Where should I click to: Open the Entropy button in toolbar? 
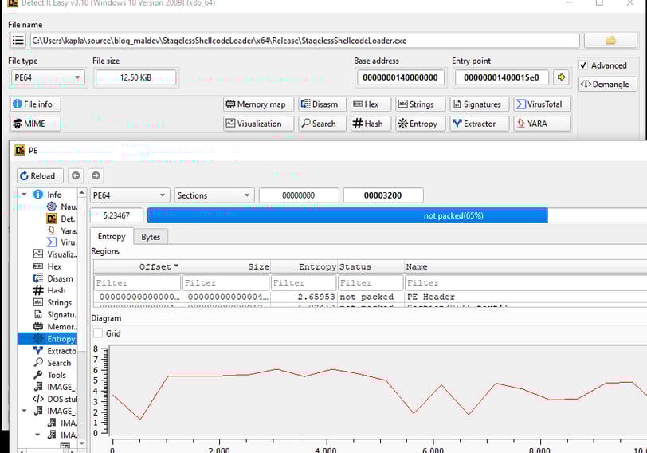pos(421,124)
